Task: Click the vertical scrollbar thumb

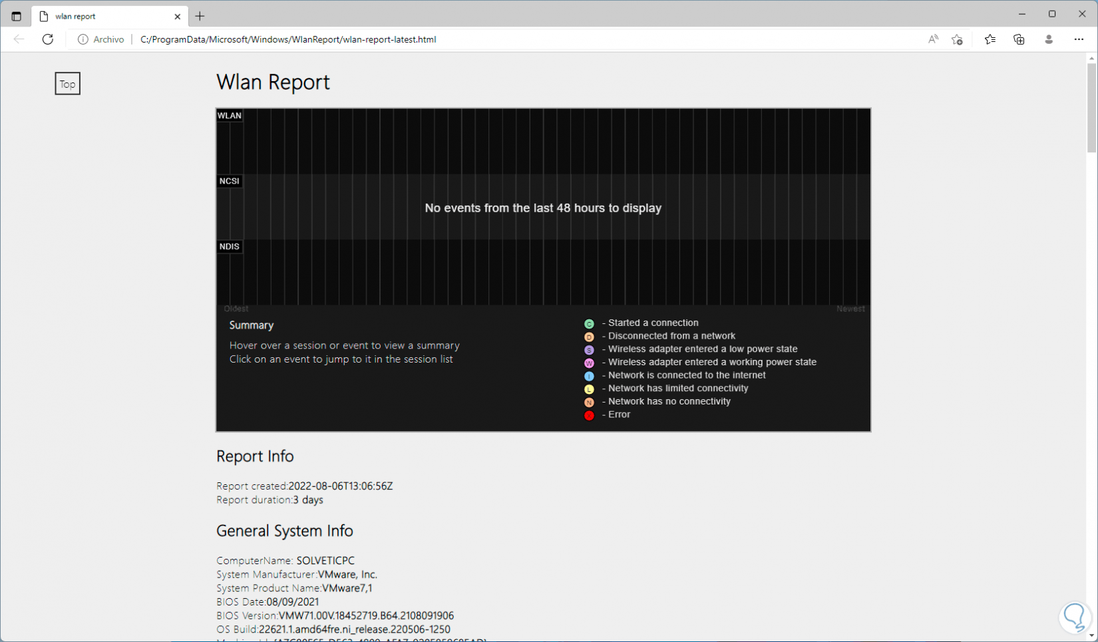Action: click(1091, 109)
